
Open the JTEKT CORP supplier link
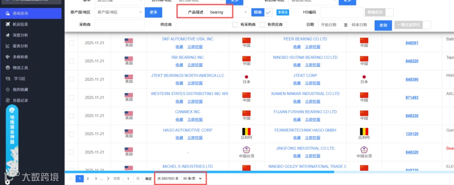[x=305, y=76]
